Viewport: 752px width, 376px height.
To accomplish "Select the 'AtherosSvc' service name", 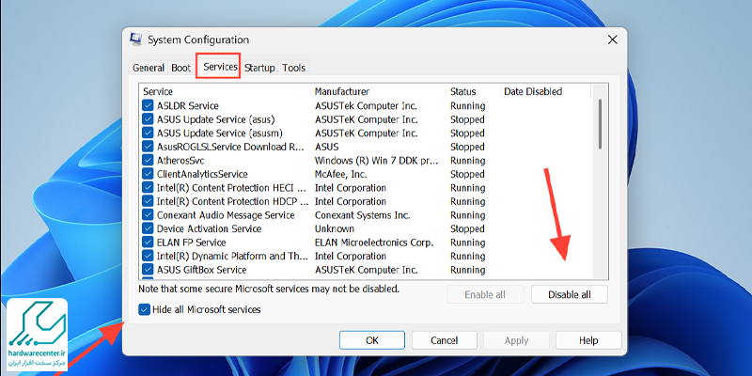I will [180, 161].
